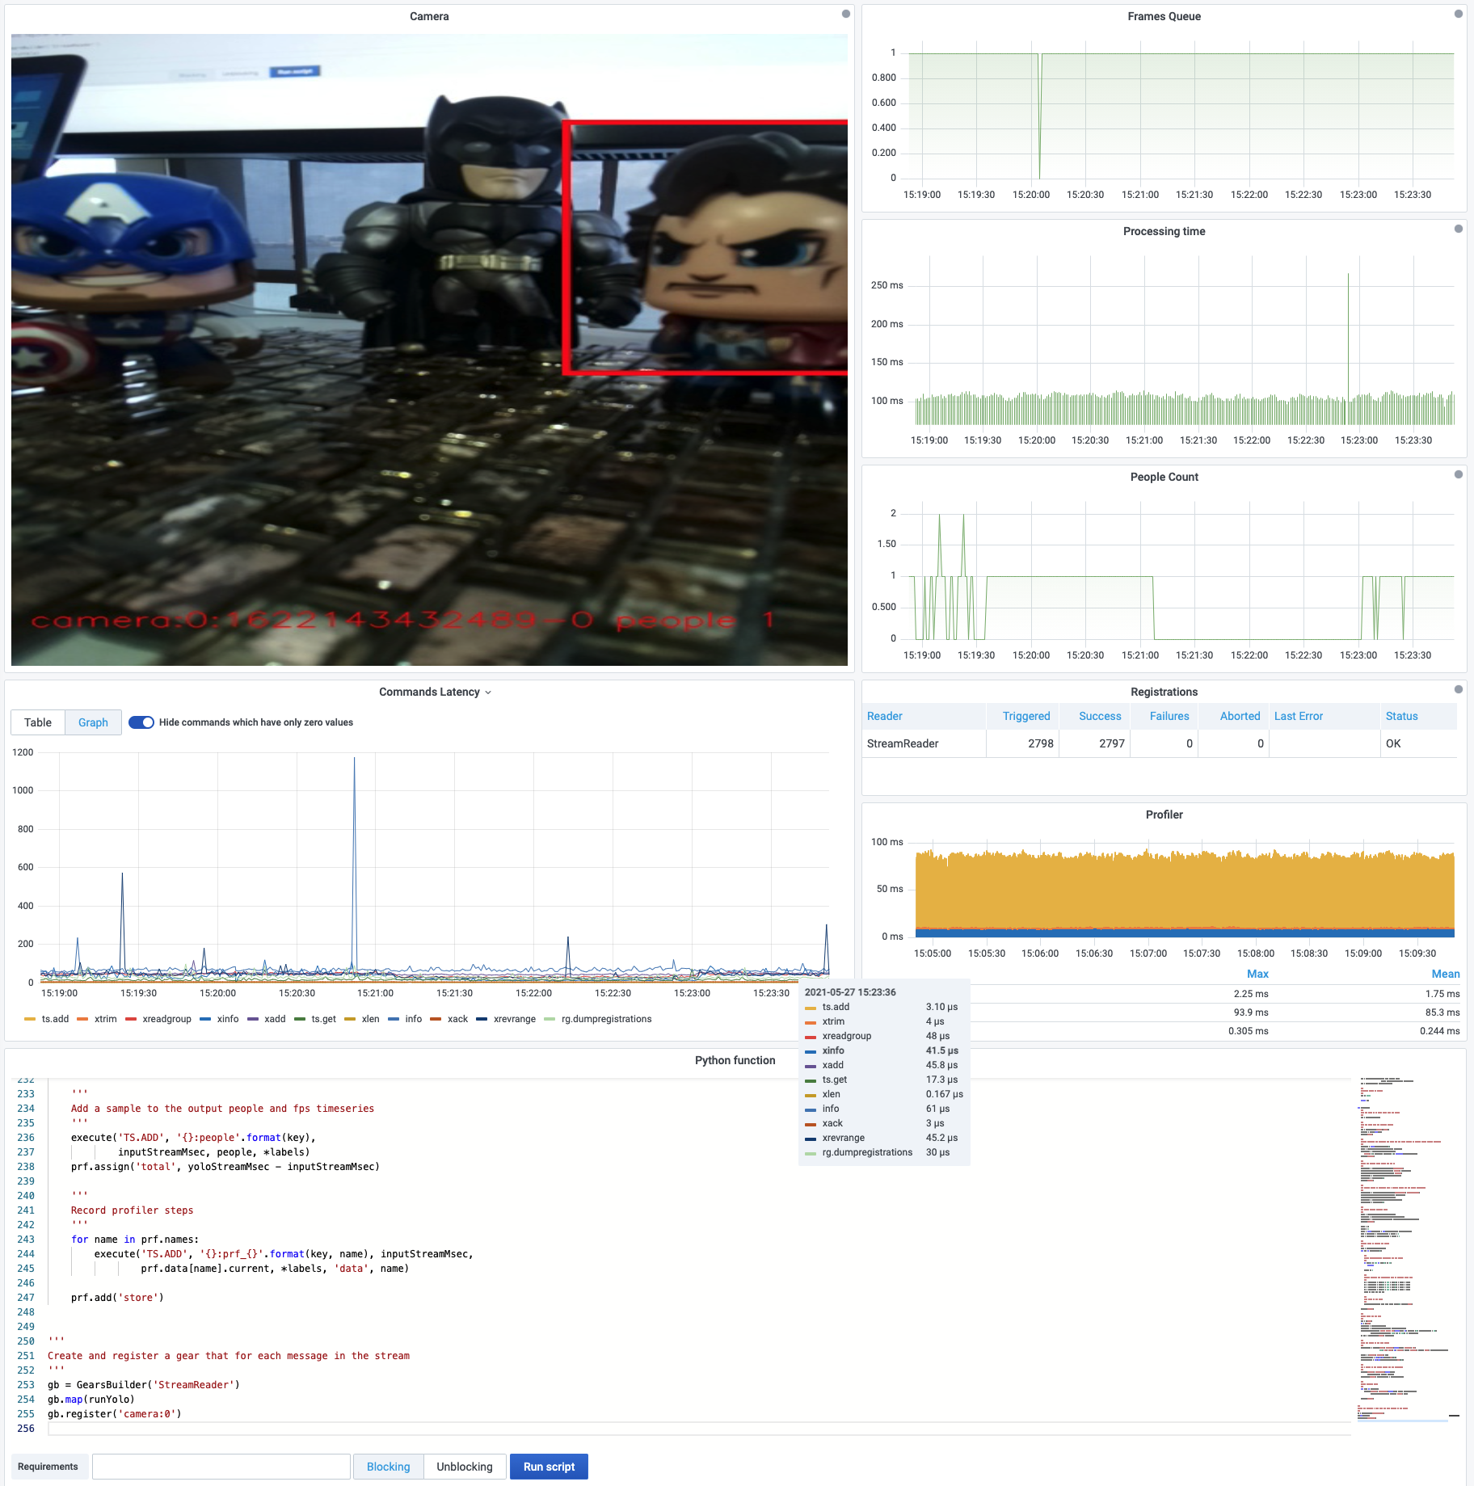
Task: Click the Frames Queue panel status dot
Action: [1458, 14]
